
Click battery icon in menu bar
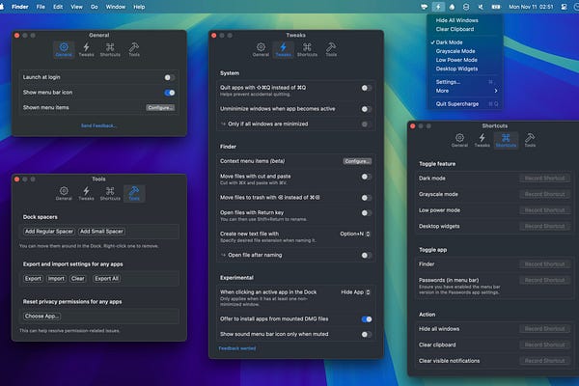[x=496, y=7]
